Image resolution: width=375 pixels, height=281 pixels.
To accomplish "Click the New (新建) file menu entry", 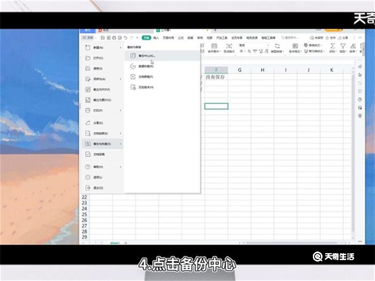I will click(103, 48).
